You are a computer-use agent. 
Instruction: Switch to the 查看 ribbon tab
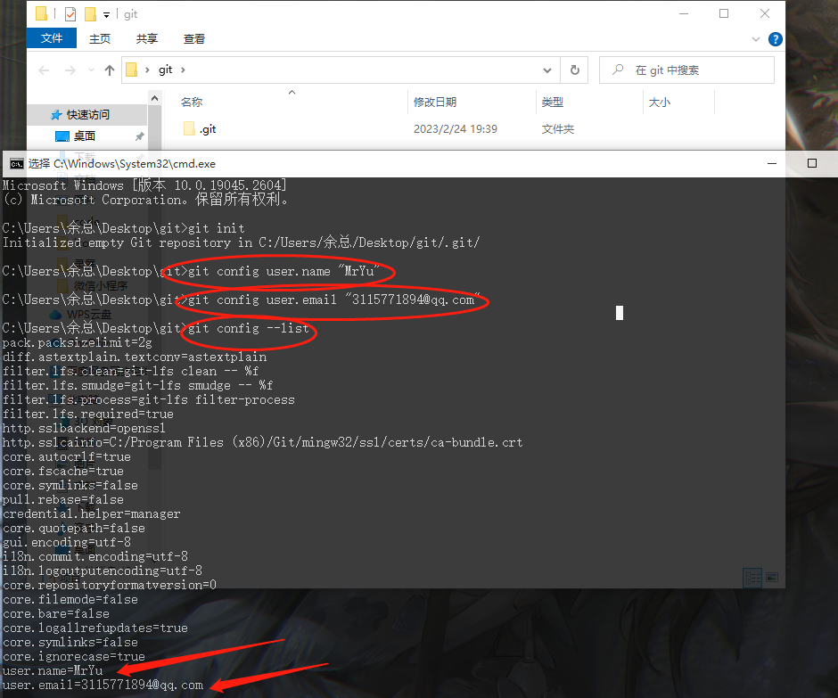coord(193,38)
